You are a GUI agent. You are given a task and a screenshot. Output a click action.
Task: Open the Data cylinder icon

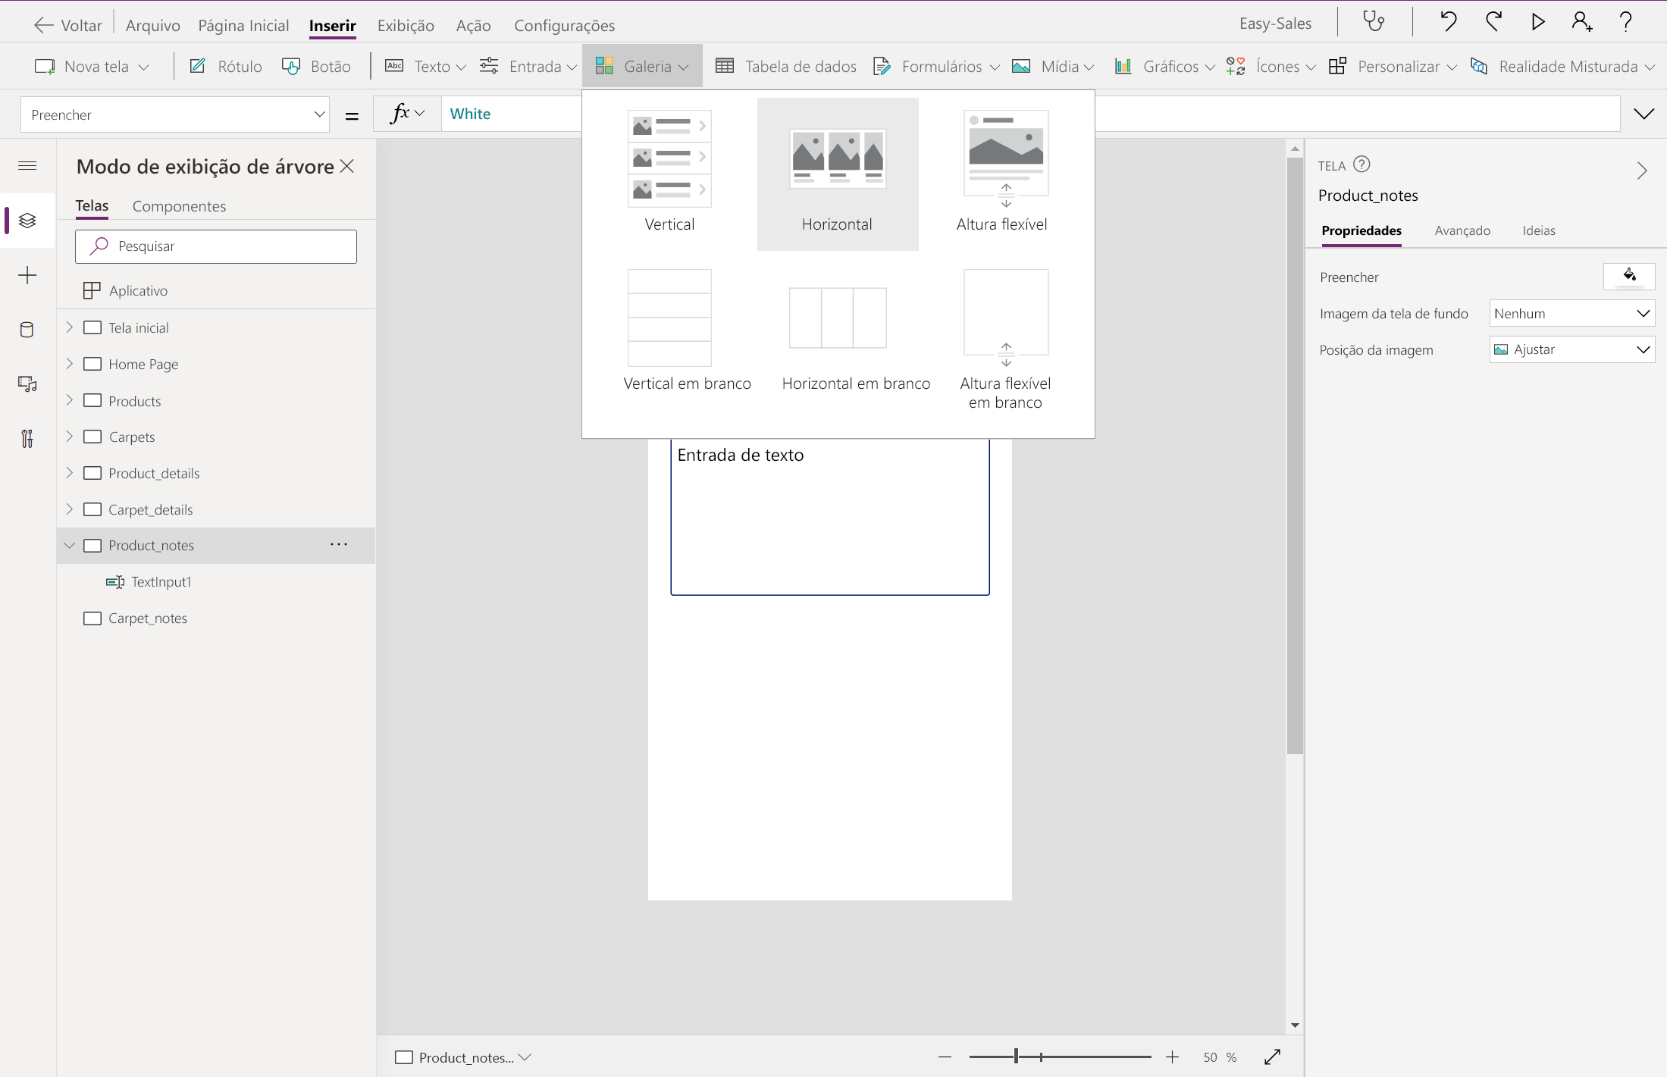click(27, 330)
